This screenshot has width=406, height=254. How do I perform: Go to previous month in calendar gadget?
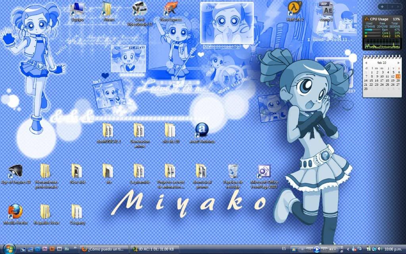[x=366, y=63]
